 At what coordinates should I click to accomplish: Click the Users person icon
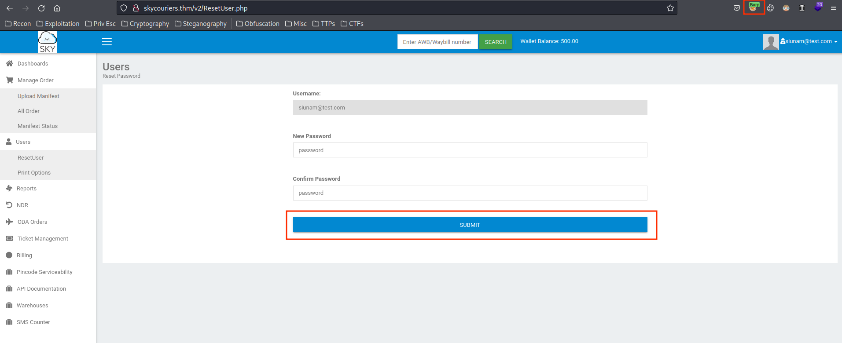(x=8, y=142)
